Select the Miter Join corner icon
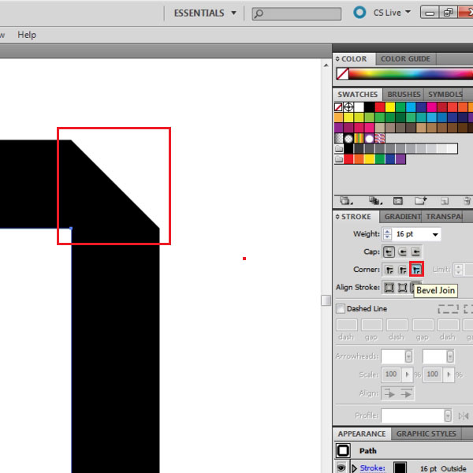The image size is (473, 473). point(389,270)
